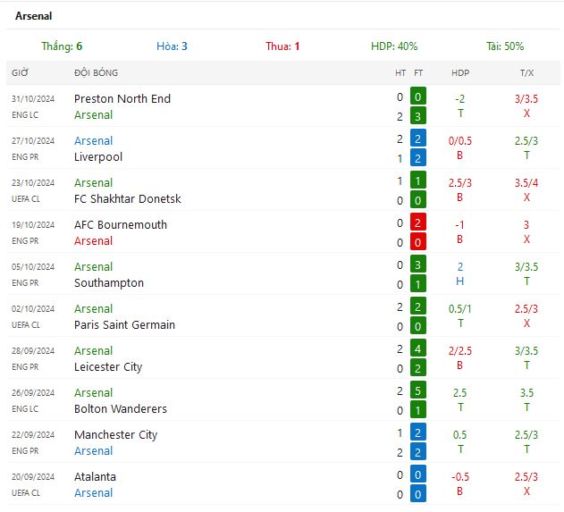Click Atalanta's blue FT score 0
This screenshot has height=512, width=564.
(x=418, y=474)
